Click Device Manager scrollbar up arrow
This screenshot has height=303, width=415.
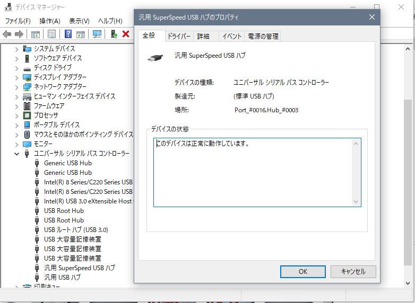[x=408, y=49]
